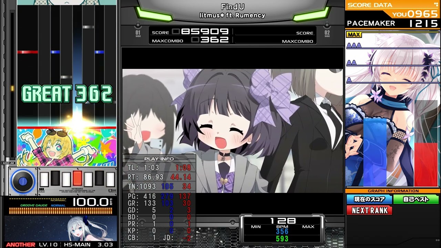This screenshot has width=441, height=248.
Task: Click the CB row label
Action: [133, 238]
